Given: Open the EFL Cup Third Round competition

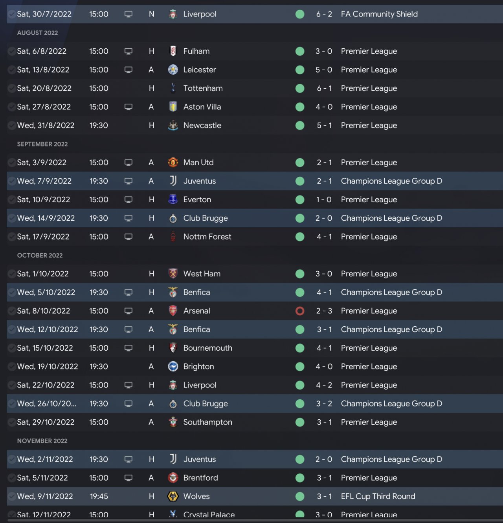Looking at the screenshot, I should tap(378, 496).
